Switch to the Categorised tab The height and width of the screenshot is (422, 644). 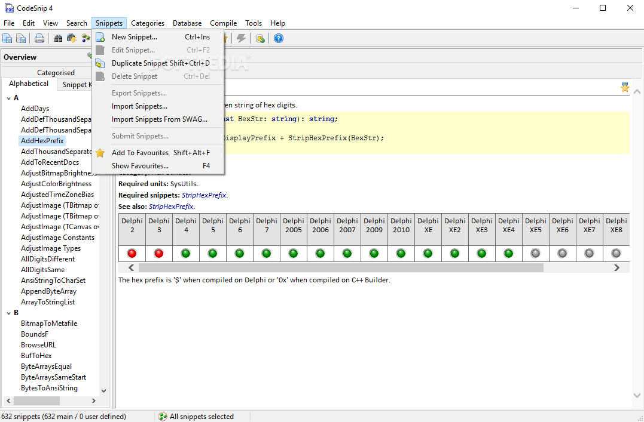coord(56,73)
